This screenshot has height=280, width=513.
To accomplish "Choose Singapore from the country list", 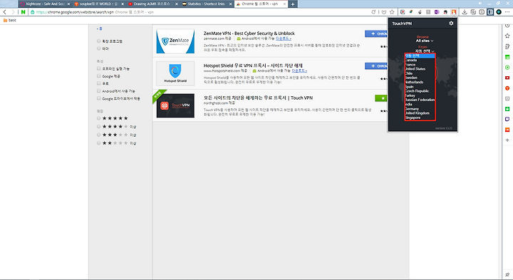I will [x=420, y=118].
